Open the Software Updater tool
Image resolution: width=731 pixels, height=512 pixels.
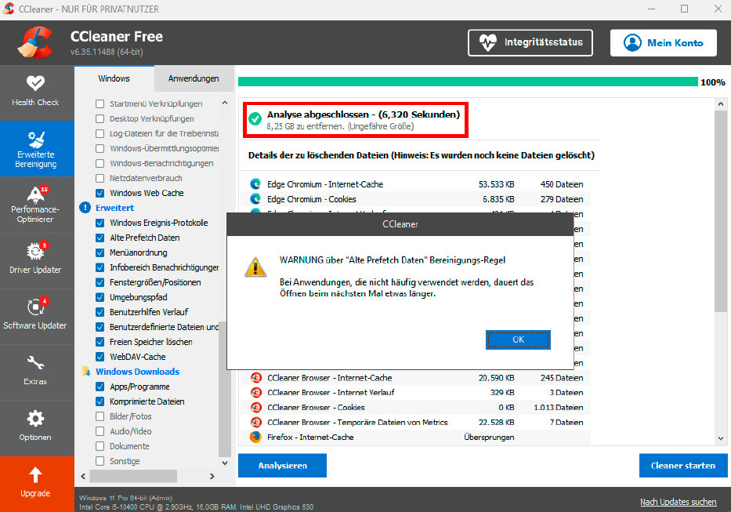coord(35,315)
